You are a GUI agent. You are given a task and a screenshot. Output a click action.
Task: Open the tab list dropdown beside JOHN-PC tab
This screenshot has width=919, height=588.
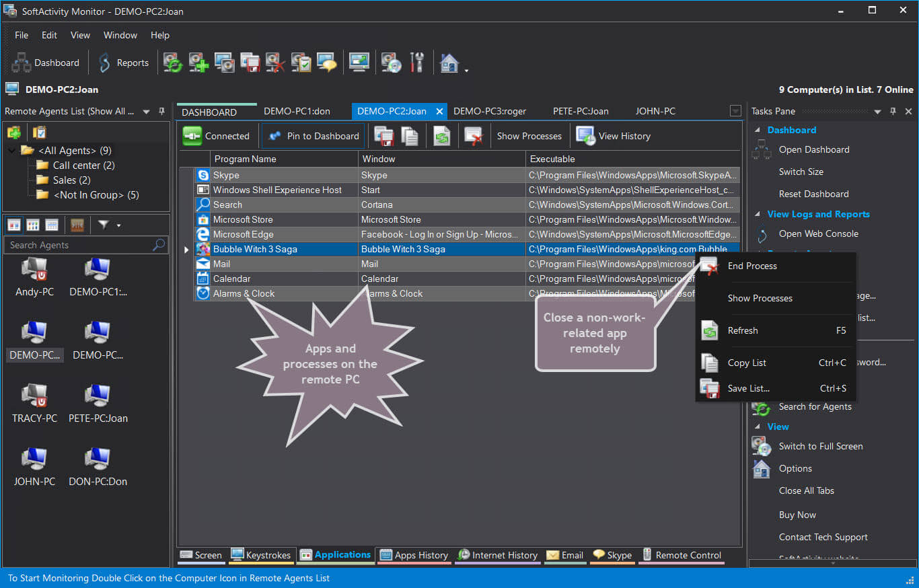735,111
